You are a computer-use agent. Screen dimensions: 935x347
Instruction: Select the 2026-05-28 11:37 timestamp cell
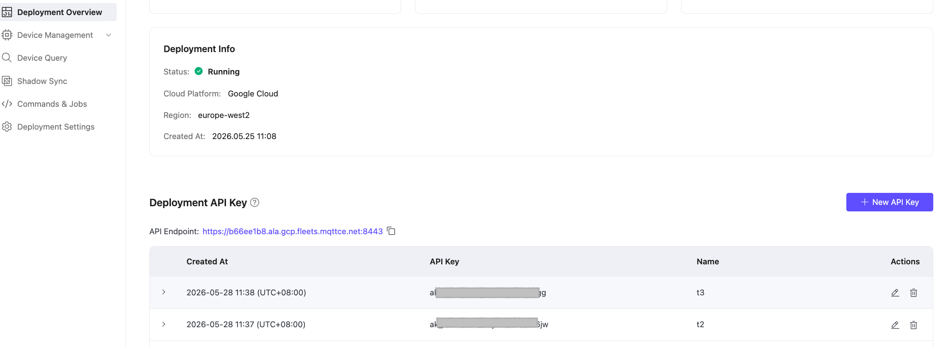[246, 324]
